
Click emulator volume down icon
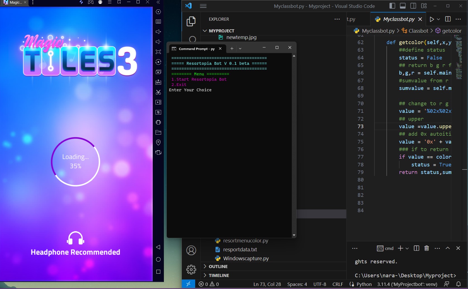(x=158, y=42)
